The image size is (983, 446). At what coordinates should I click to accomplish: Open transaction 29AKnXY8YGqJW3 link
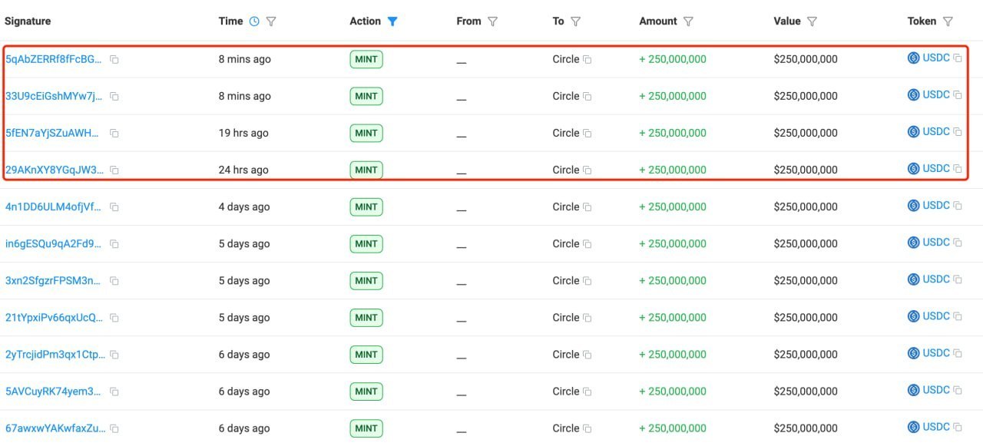[x=54, y=170]
